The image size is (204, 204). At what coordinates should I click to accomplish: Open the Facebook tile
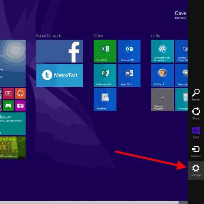[60, 51]
